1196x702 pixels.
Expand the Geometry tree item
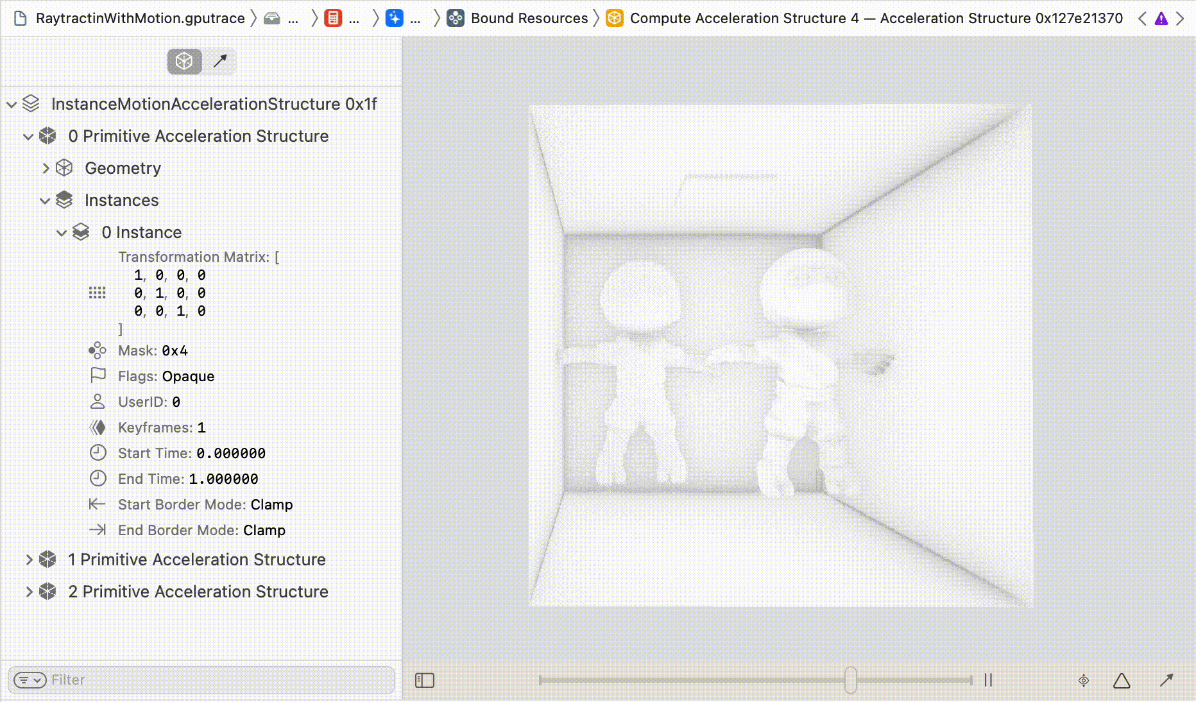tap(46, 168)
